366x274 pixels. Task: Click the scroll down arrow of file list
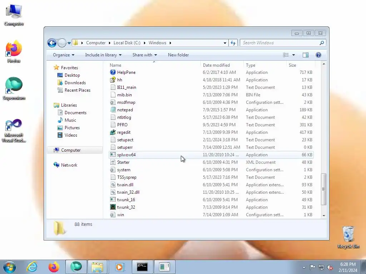pos(323,215)
